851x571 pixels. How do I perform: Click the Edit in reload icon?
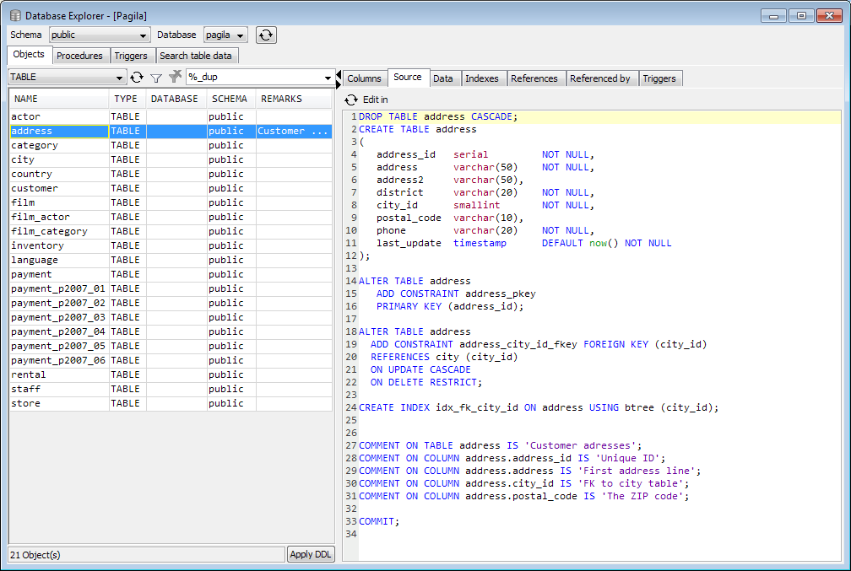pyautogui.click(x=351, y=100)
